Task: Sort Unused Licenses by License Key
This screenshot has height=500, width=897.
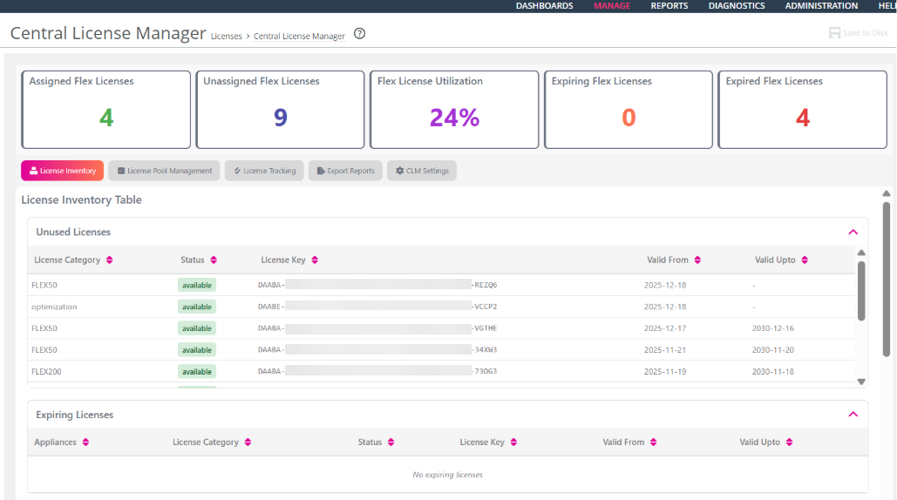Action: pos(315,260)
